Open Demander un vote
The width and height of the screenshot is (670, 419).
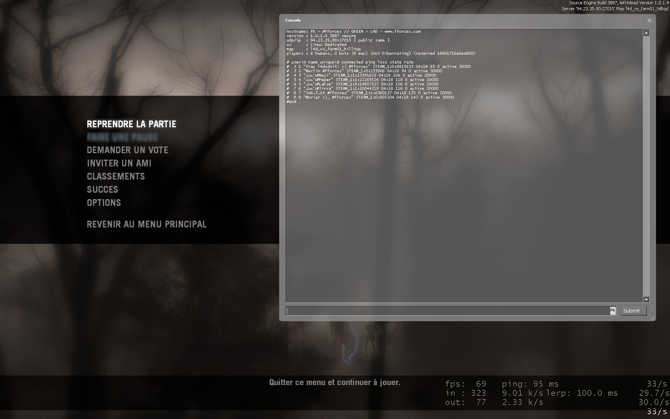tap(127, 150)
